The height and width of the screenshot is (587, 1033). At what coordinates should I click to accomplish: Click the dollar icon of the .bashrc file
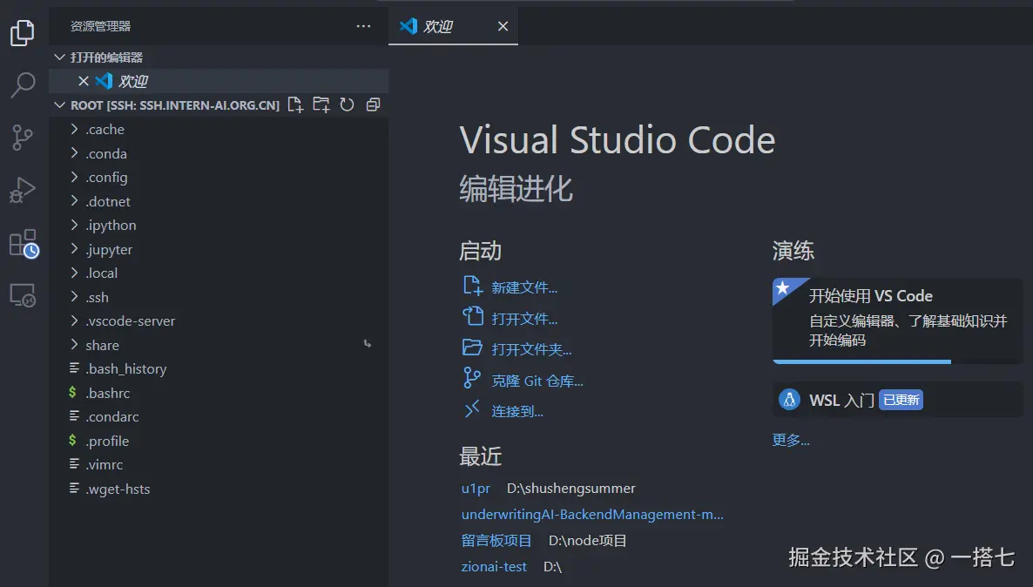[72, 393]
